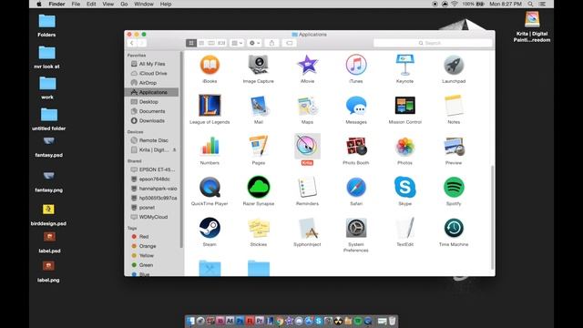The image size is (583, 328).
Task: Open the Window menu
Action: tap(144, 4)
